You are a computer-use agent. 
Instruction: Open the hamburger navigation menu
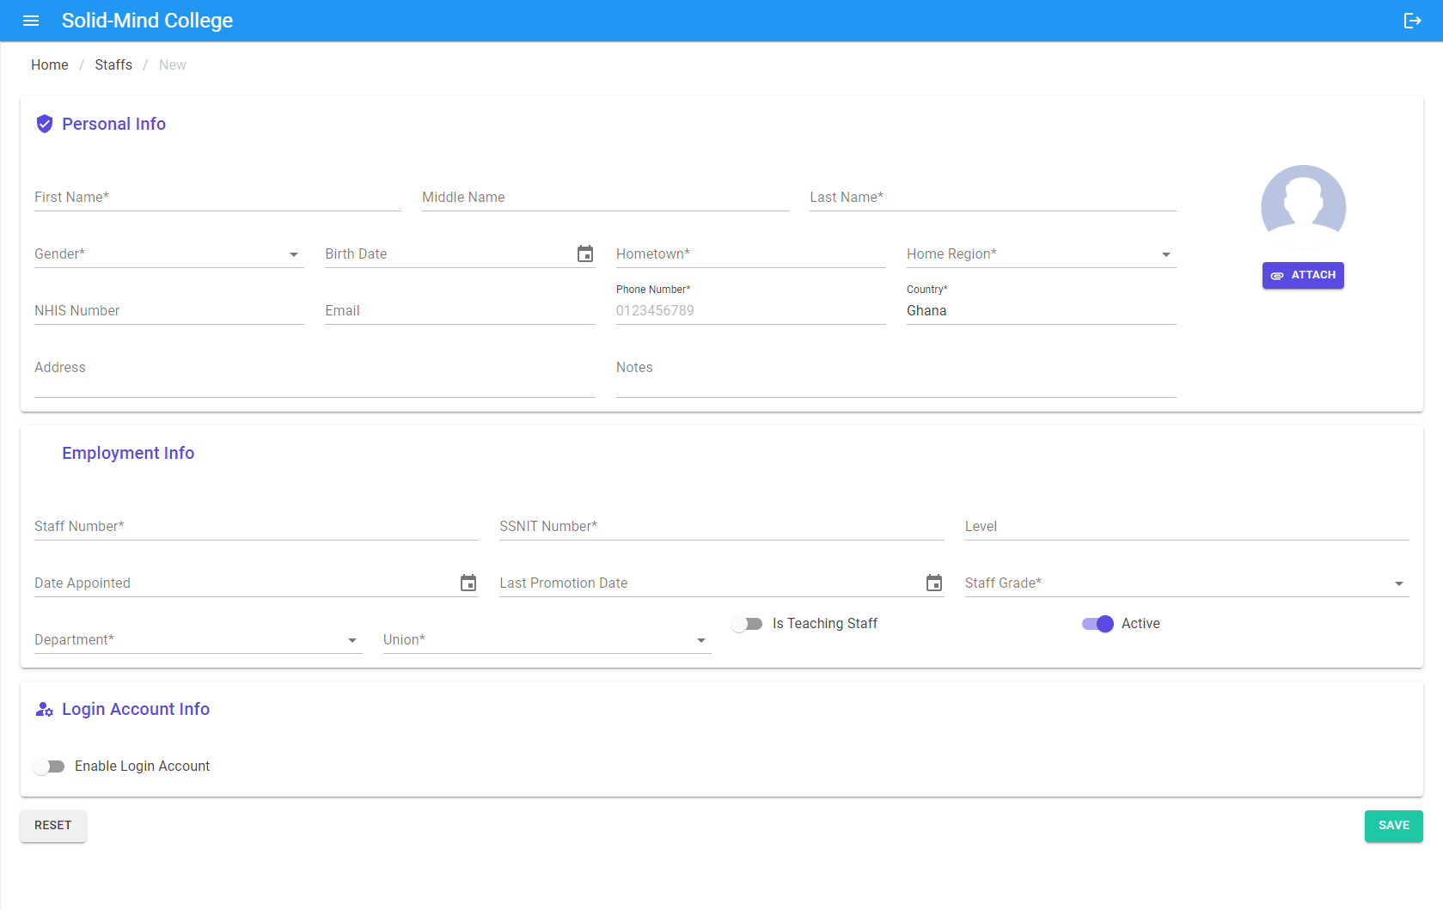point(31,21)
